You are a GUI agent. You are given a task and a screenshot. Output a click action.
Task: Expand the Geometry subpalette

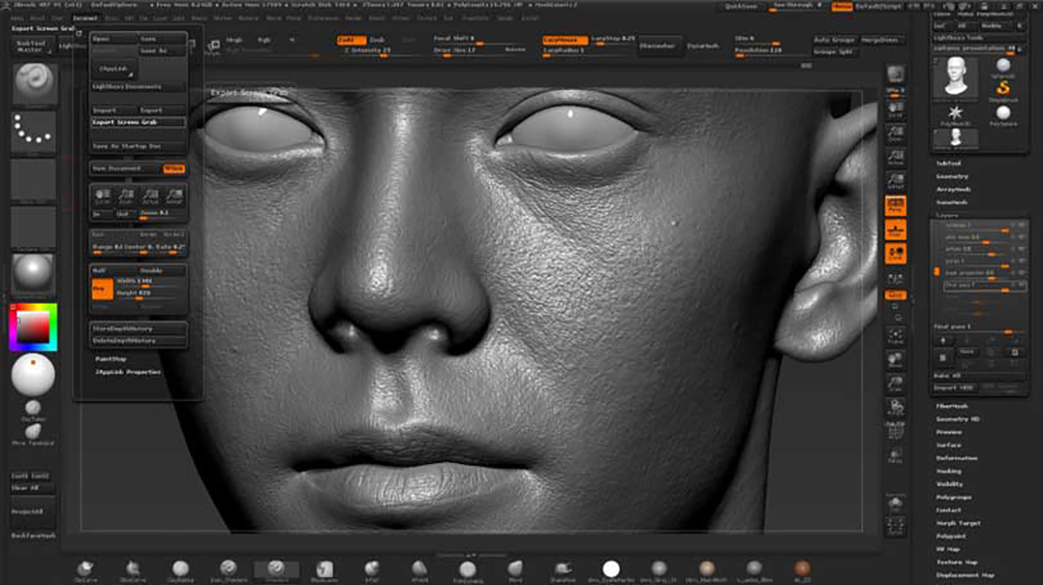[x=952, y=176]
